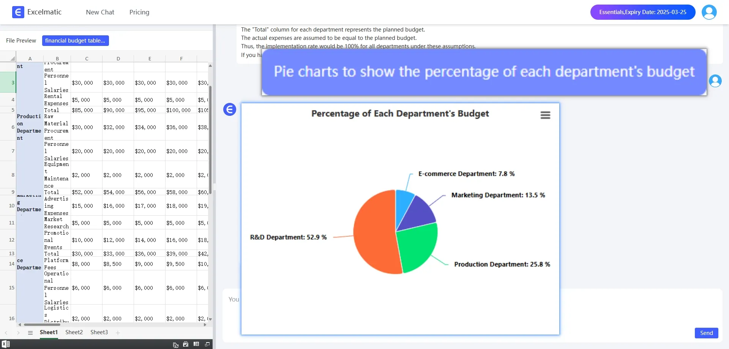729x349 pixels.
Task: Go to the Pricing page
Action: 139,12
